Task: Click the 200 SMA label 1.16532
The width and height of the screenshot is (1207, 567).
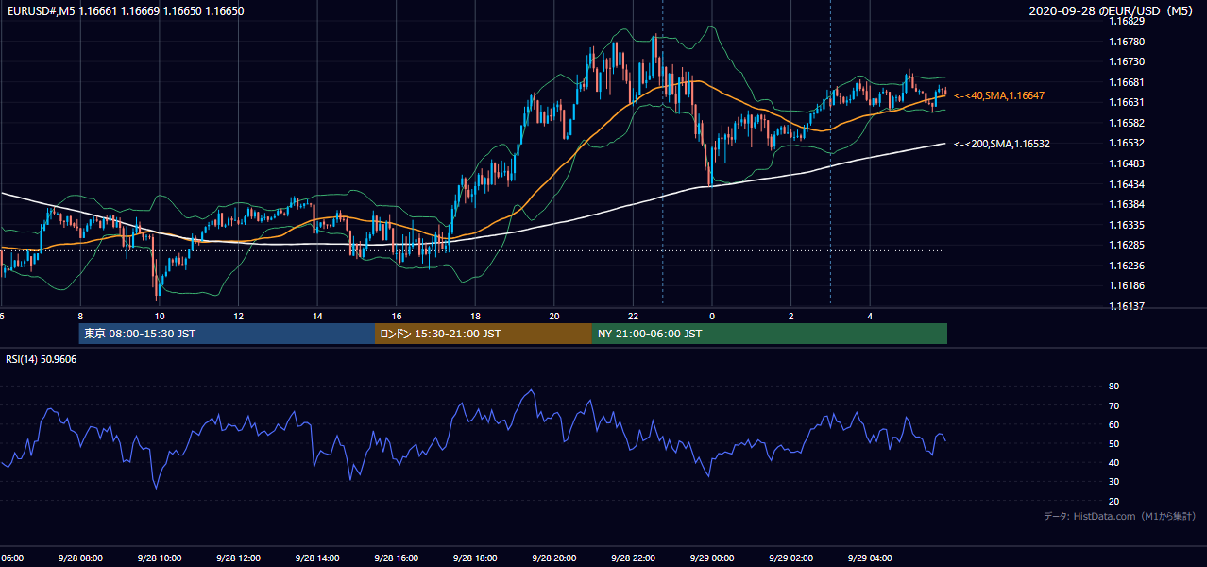Action: tap(1002, 144)
